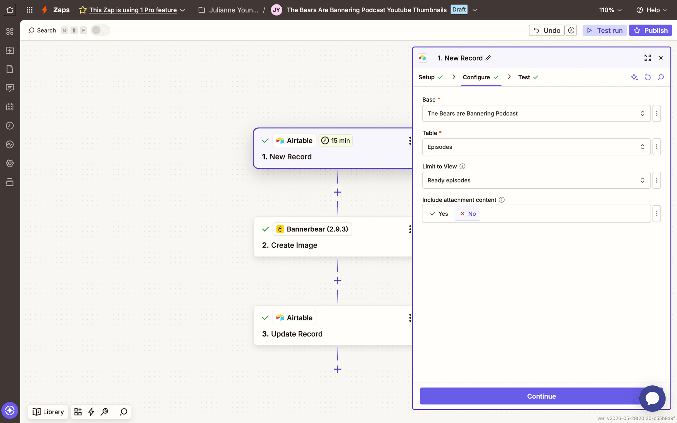
Task: Open the sidebar dashboard four-circles icon
Action: tap(10, 31)
